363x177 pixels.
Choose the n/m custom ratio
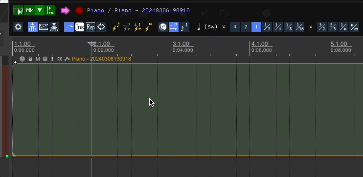(354, 27)
